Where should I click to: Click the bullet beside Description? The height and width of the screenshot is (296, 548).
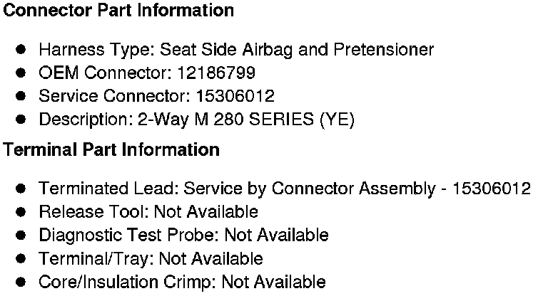(x=21, y=120)
